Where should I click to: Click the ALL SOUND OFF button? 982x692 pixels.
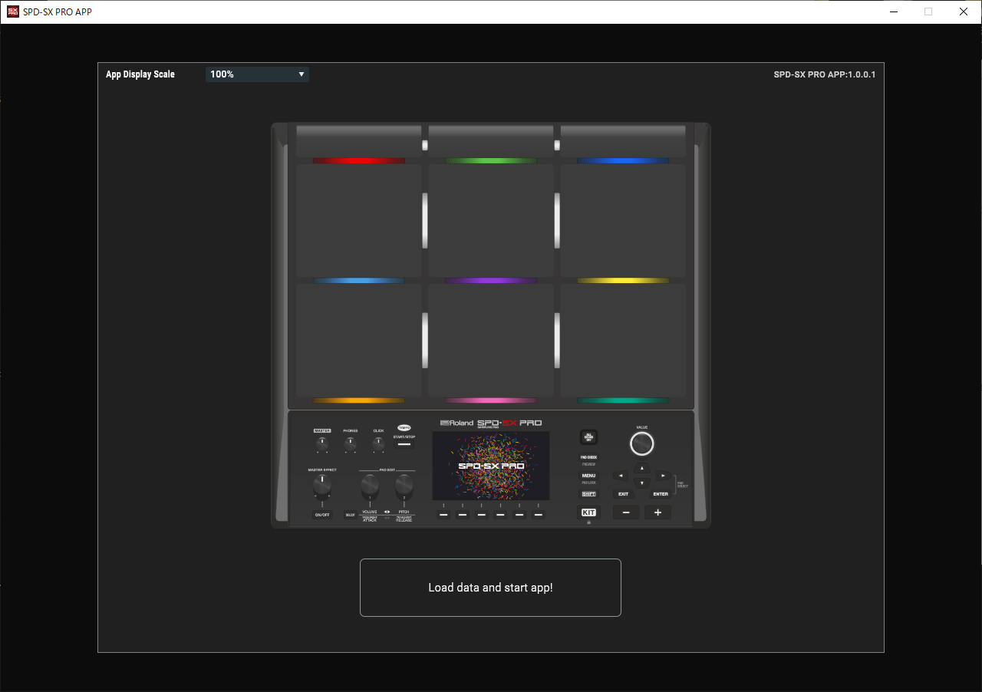coord(588,437)
